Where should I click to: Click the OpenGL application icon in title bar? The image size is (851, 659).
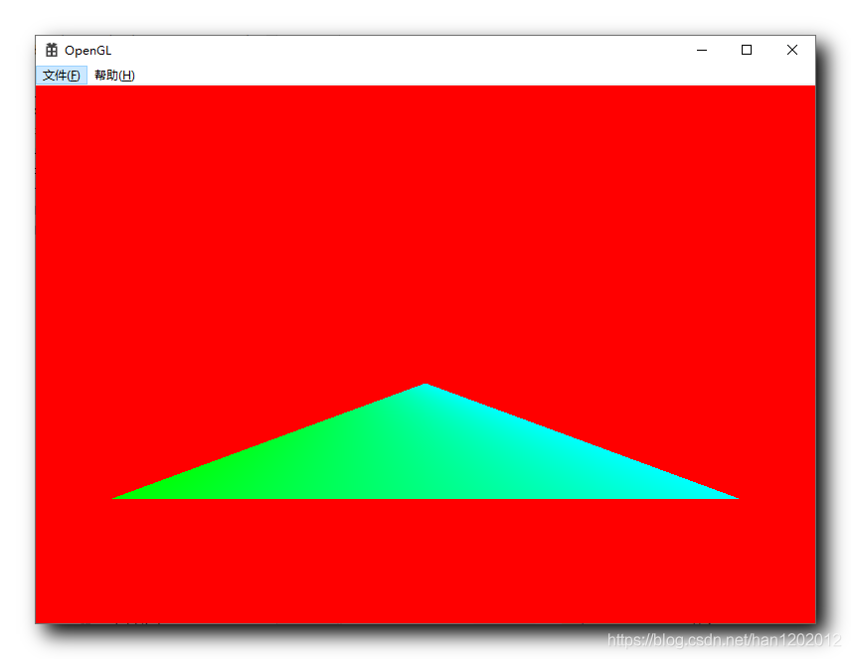(x=51, y=50)
